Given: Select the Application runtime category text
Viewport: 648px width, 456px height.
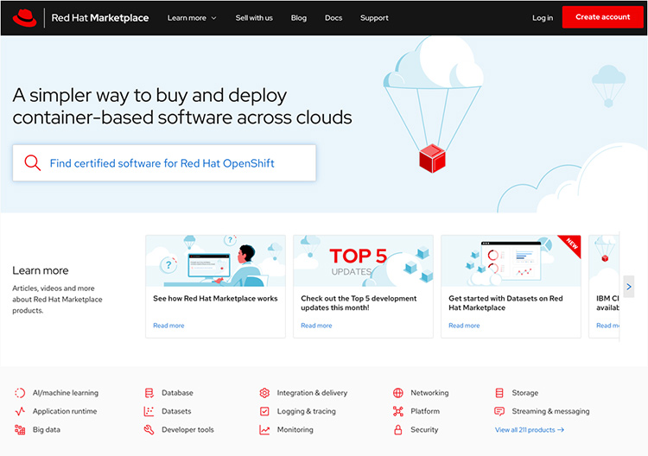Looking at the screenshot, I should [65, 411].
